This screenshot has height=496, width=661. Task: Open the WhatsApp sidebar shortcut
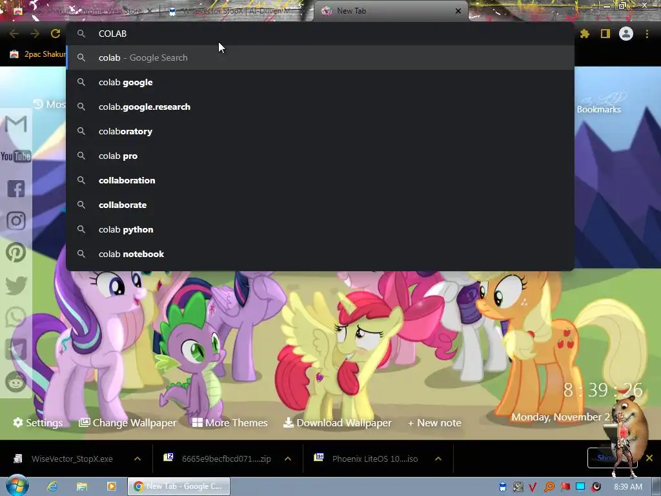pos(16,317)
